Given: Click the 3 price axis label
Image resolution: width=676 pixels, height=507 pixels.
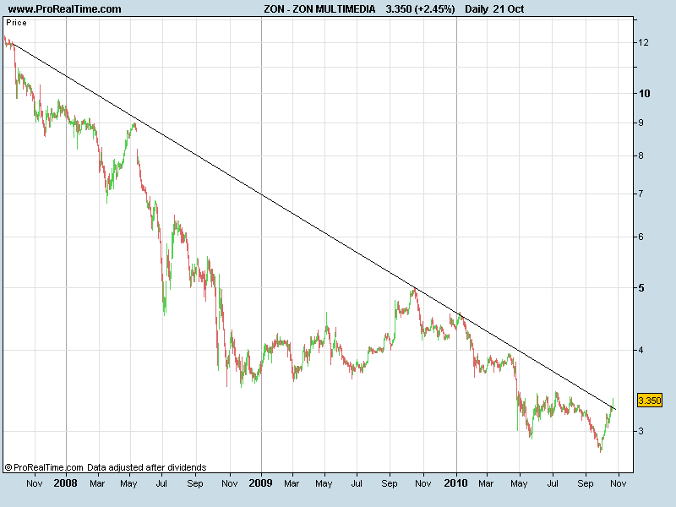Looking at the screenshot, I should 641,431.
